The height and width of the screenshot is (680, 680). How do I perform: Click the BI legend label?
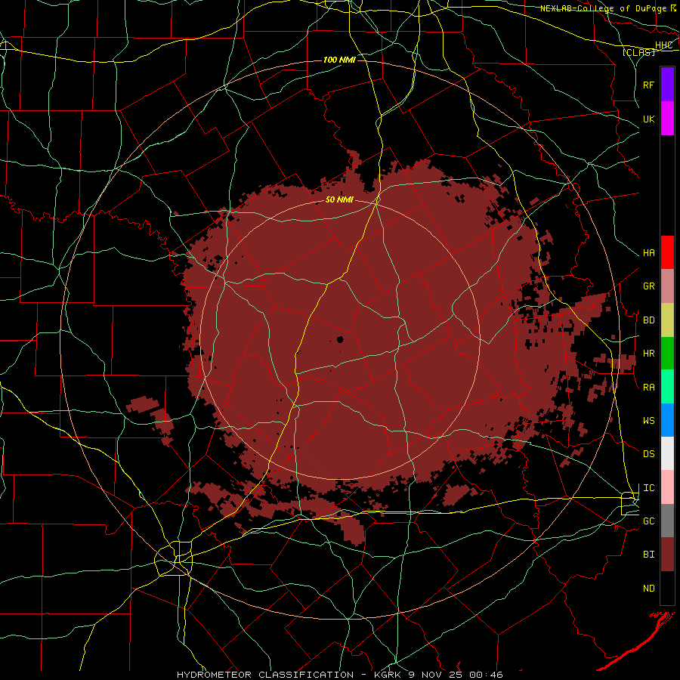click(649, 555)
